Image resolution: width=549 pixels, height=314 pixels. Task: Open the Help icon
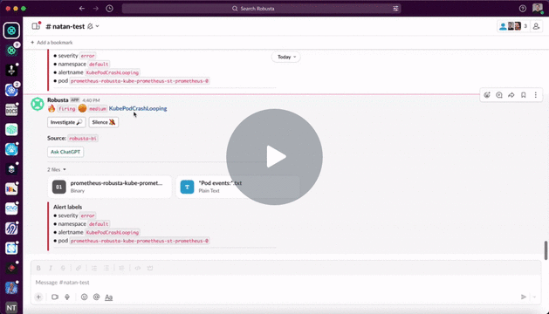(x=523, y=9)
